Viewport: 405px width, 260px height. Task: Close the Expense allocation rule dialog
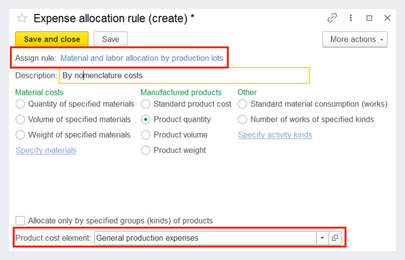[387, 18]
